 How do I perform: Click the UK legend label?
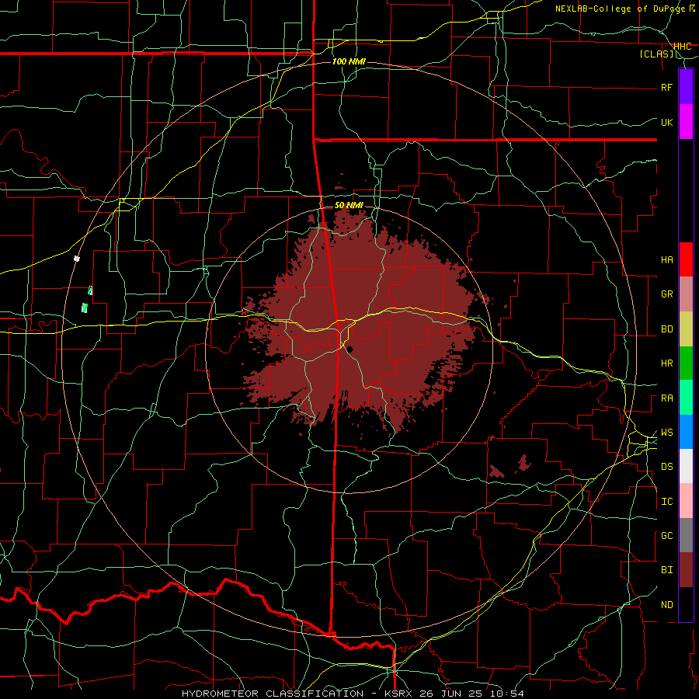[666, 122]
